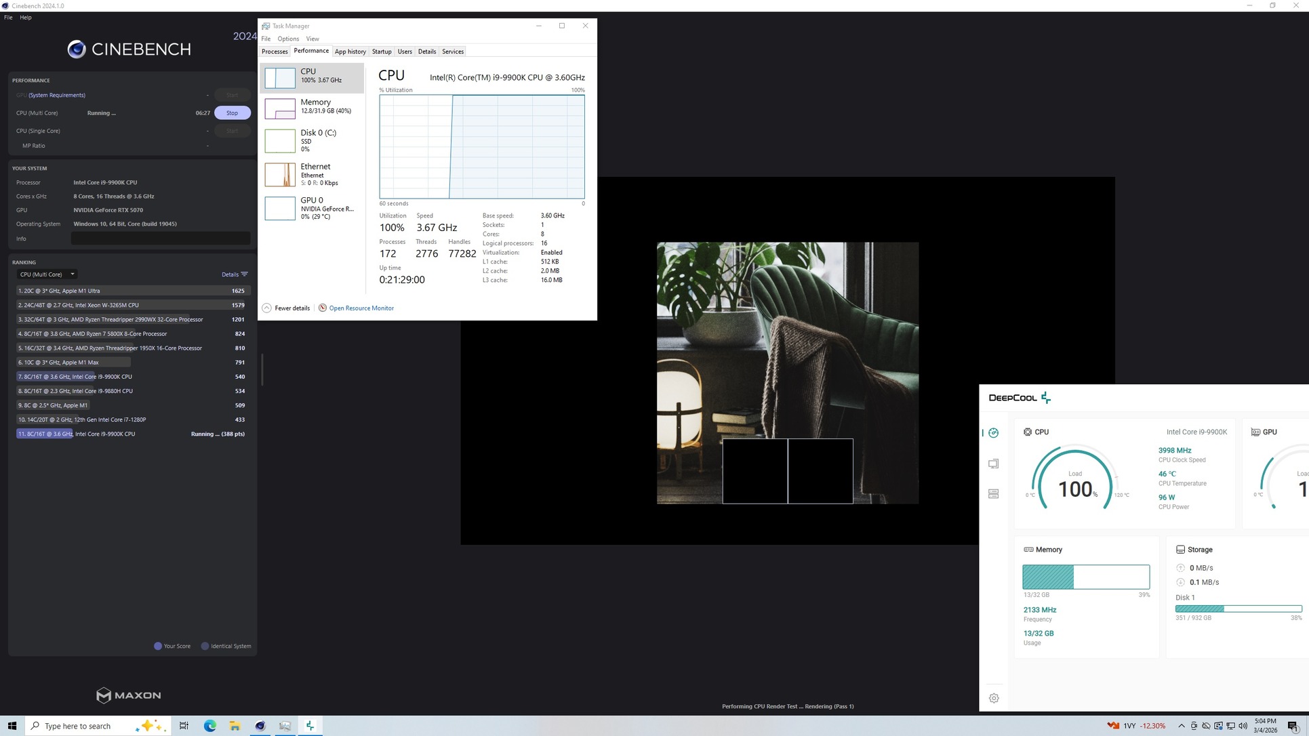
Task: Open the CPU (Multi Core) ranking dropdown
Action: [47, 274]
